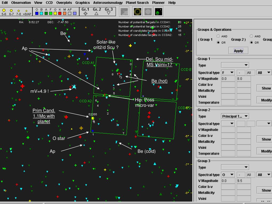The width and height of the screenshot is (272, 204).
Task: Click the yellow star marker labeled 52265
Action: coord(93,118)
